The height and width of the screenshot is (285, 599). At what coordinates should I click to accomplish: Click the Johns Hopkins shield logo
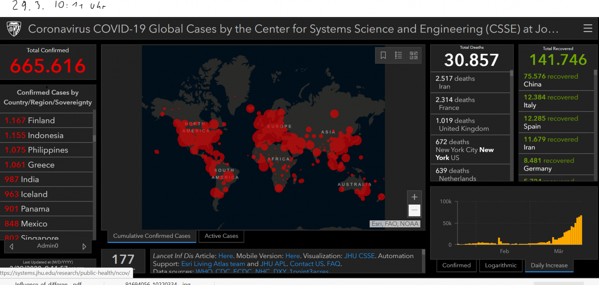point(14,29)
